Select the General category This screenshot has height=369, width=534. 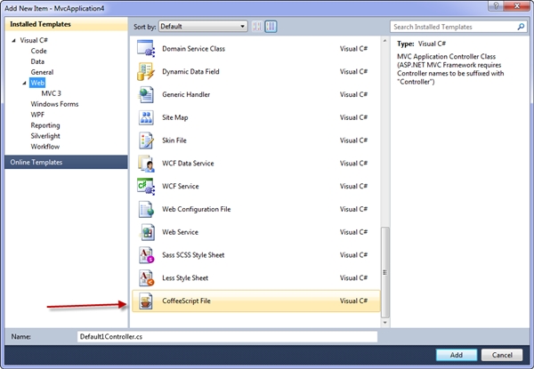(x=42, y=72)
